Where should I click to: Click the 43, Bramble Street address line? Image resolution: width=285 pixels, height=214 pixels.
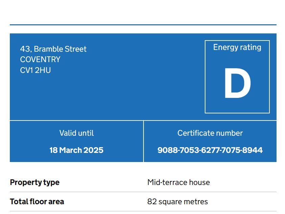coord(53,49)
